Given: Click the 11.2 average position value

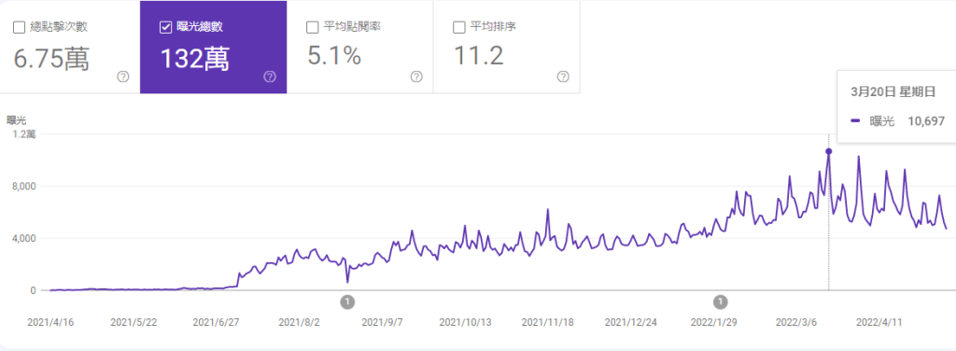Looking at the screenshot, I should tap(479, 56).
